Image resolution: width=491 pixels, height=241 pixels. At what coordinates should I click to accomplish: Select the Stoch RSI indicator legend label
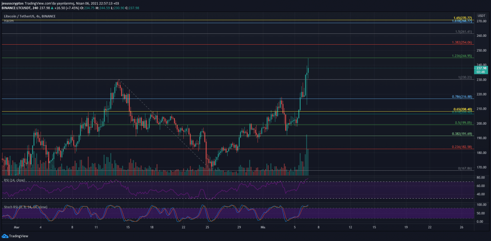pyautogui.click(x=25, y=207)
